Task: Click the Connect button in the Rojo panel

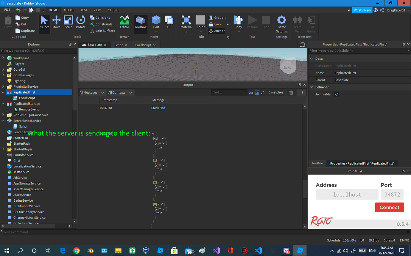Action: 389,207
